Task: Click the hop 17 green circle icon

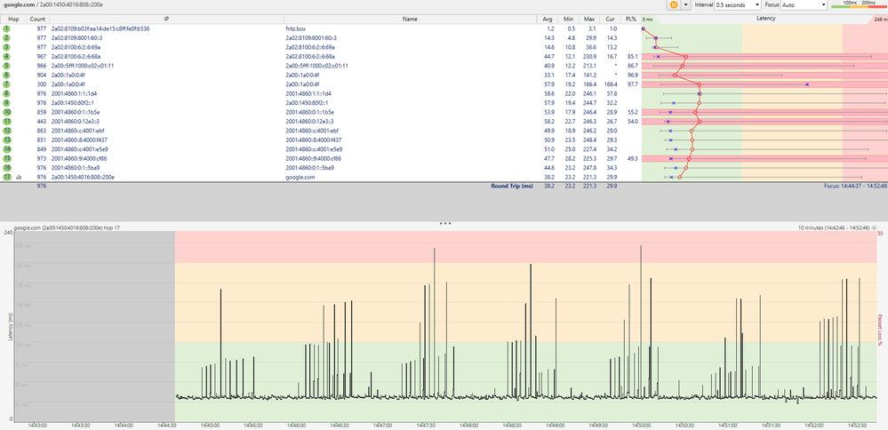Action: [6, 178]
